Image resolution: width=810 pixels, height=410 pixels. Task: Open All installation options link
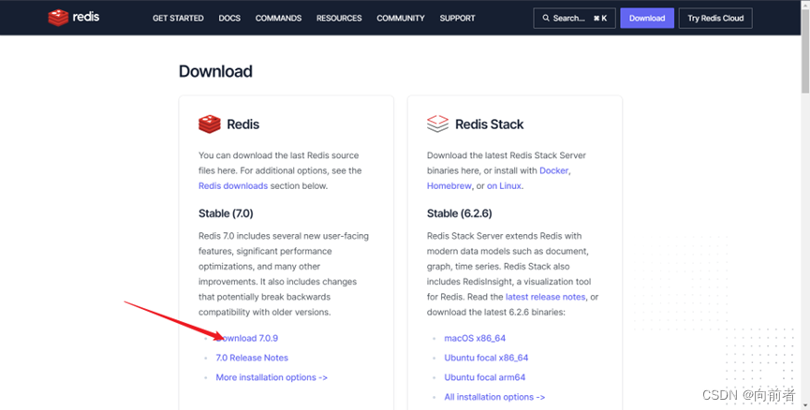point(494,397)
